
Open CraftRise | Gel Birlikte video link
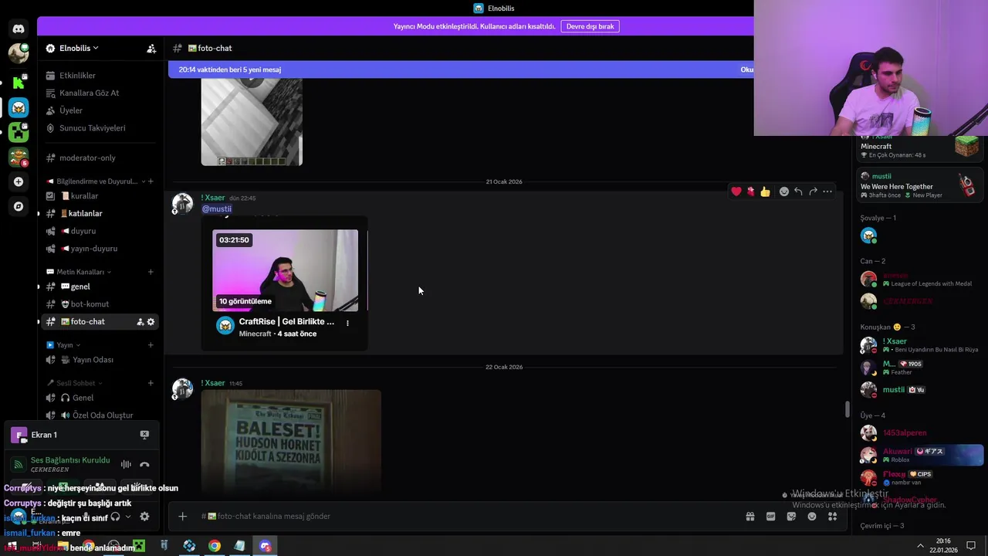[286, 322]
